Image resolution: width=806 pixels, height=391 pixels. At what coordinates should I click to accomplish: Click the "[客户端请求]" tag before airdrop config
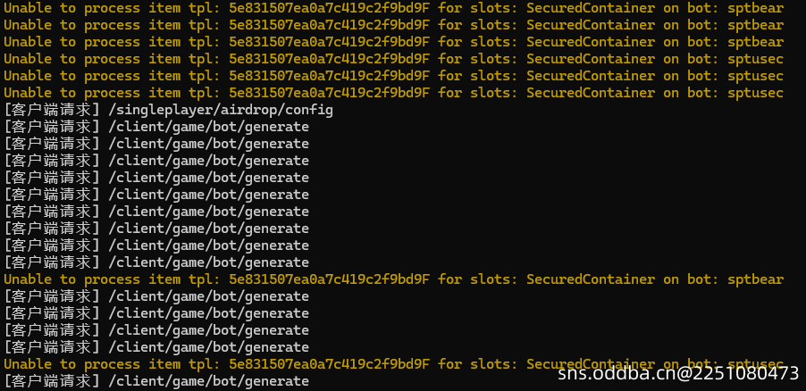(x=51, y=110)
